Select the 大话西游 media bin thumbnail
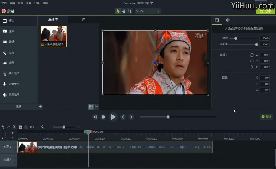 click(x=54, y=36)
